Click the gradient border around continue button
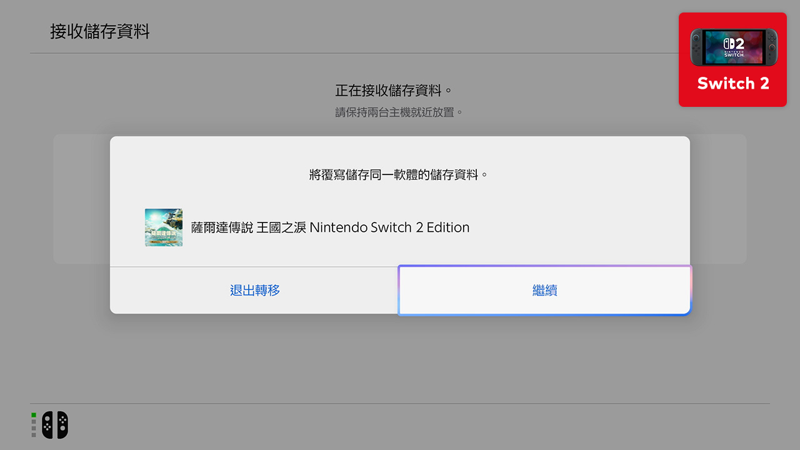 544,268
